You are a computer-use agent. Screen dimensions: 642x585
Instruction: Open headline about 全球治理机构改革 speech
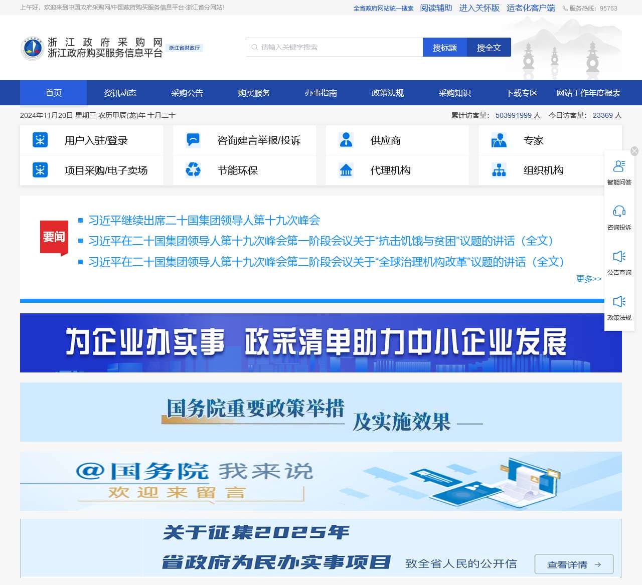click(327, 262)
